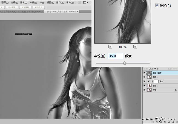Click the 黑白 1 mask link icon
The image size is (178, 124).
click(x=152, y=81)
